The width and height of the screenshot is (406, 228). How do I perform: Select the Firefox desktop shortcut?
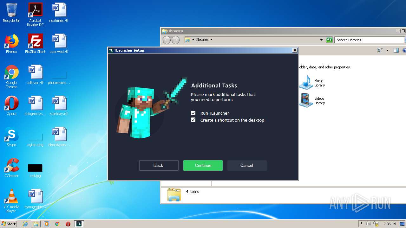click(x=11, y=44)
